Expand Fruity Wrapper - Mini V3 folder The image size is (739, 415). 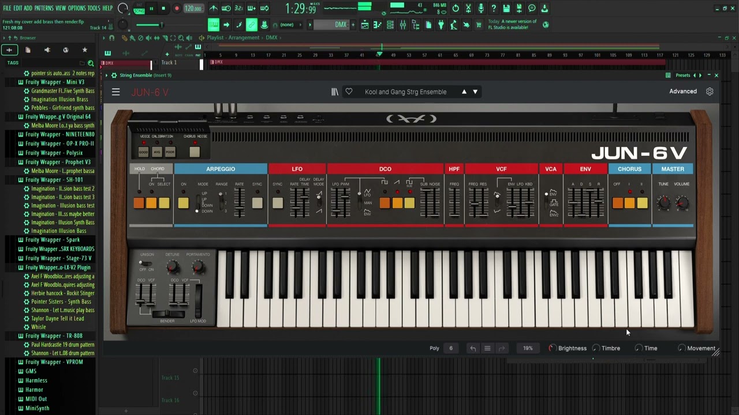pyautogui.click(x=55, y=82)
